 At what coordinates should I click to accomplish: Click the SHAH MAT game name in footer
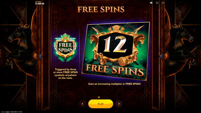(x=14, y=112)
